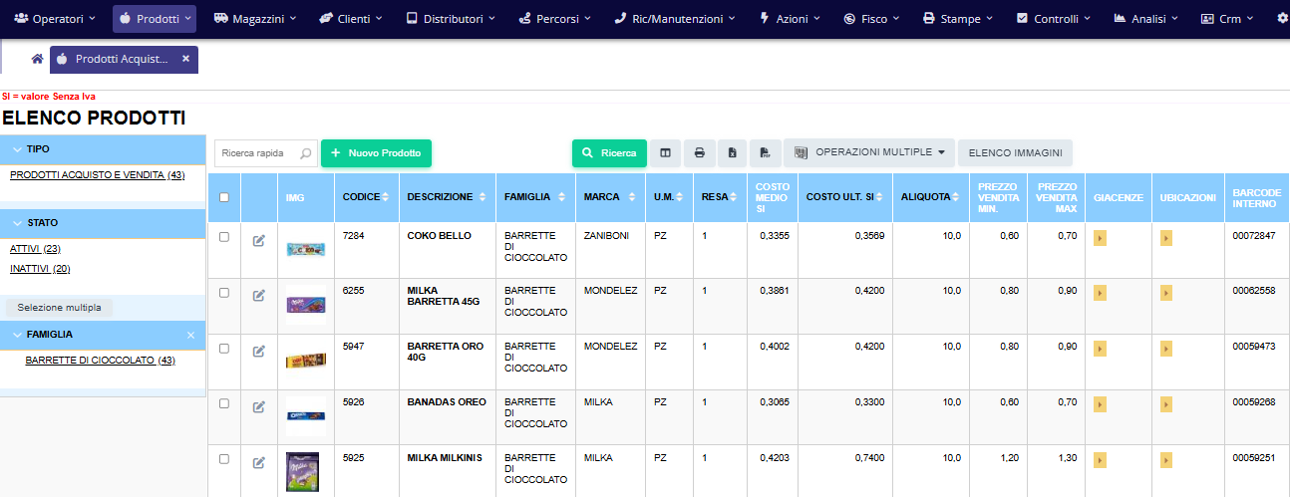
Task: Click the settings gear icon in menu bar
Action: pos(1282,18)
